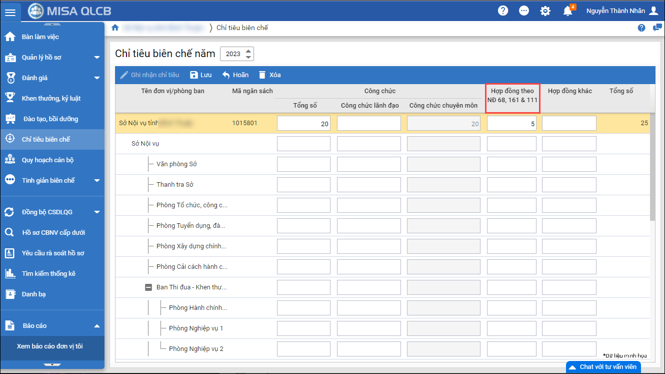
Task: Open Quy hoạch cán bộ menu item
Action: pyautogui.click(x=47, y=160)
